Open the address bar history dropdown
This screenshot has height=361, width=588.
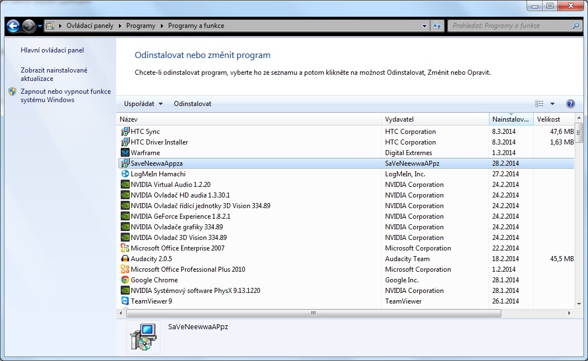[424, 26]
